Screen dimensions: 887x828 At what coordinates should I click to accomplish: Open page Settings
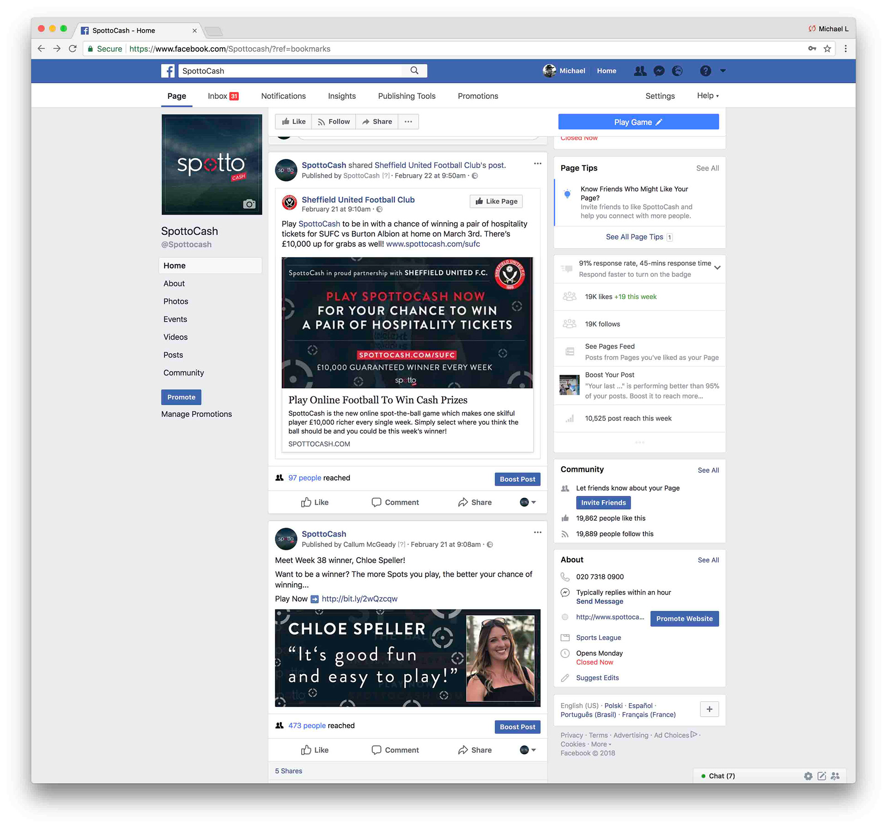tap(660, 96)
